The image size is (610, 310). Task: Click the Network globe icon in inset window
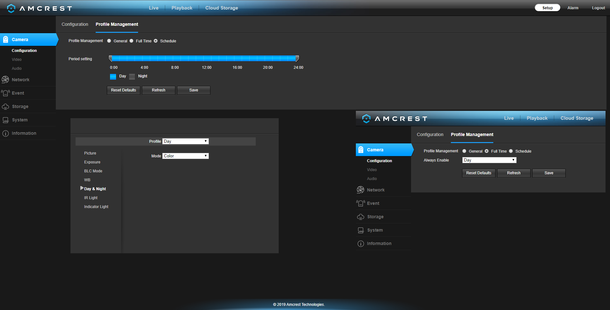361,190
